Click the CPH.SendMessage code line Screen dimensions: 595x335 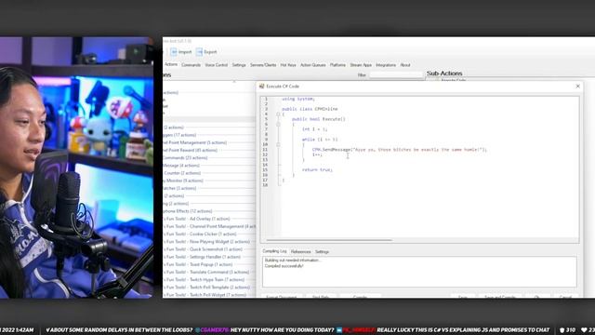399,150
